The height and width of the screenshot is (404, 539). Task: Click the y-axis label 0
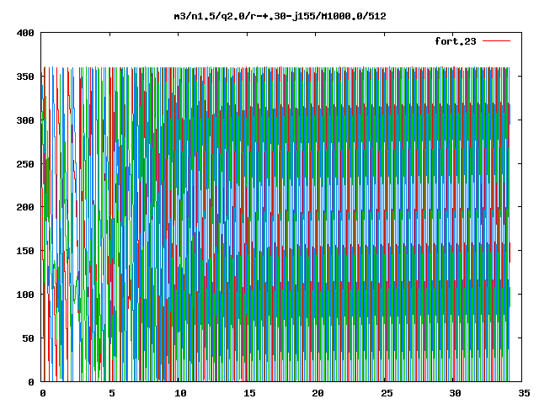pyautogui.click(x=31, y=382)
